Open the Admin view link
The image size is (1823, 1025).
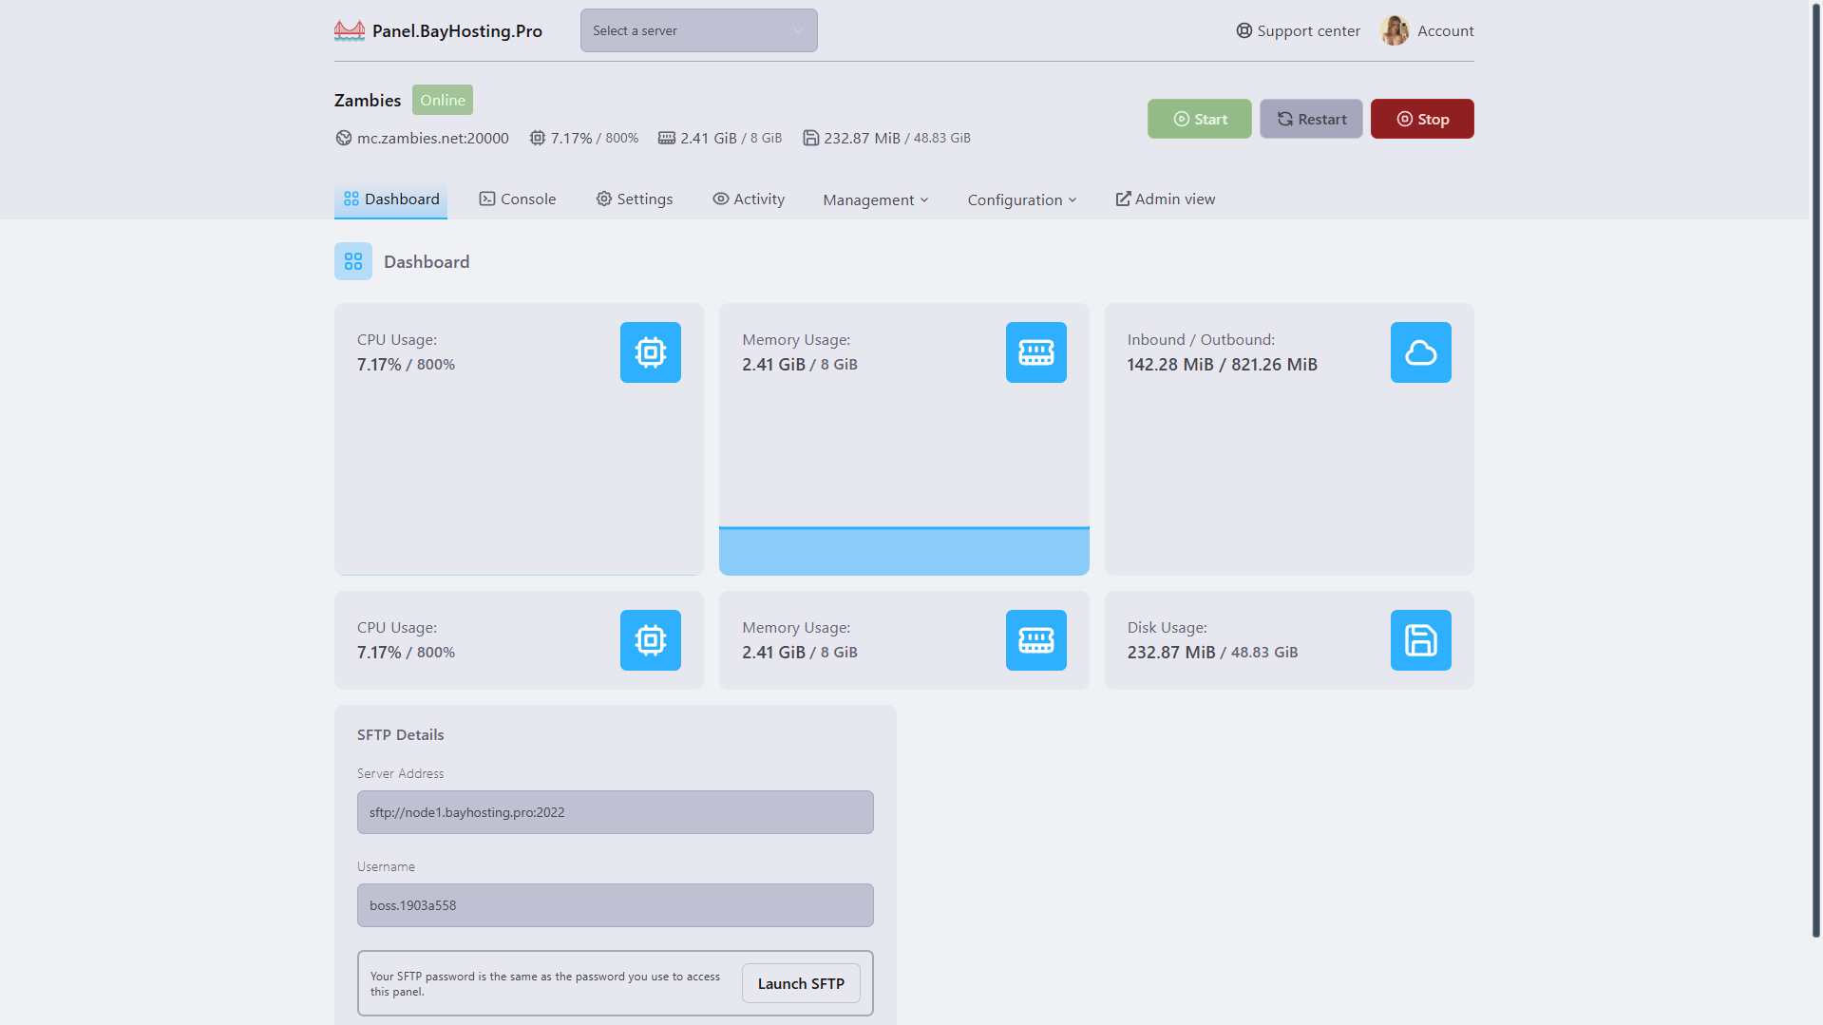click(1165, 199)
